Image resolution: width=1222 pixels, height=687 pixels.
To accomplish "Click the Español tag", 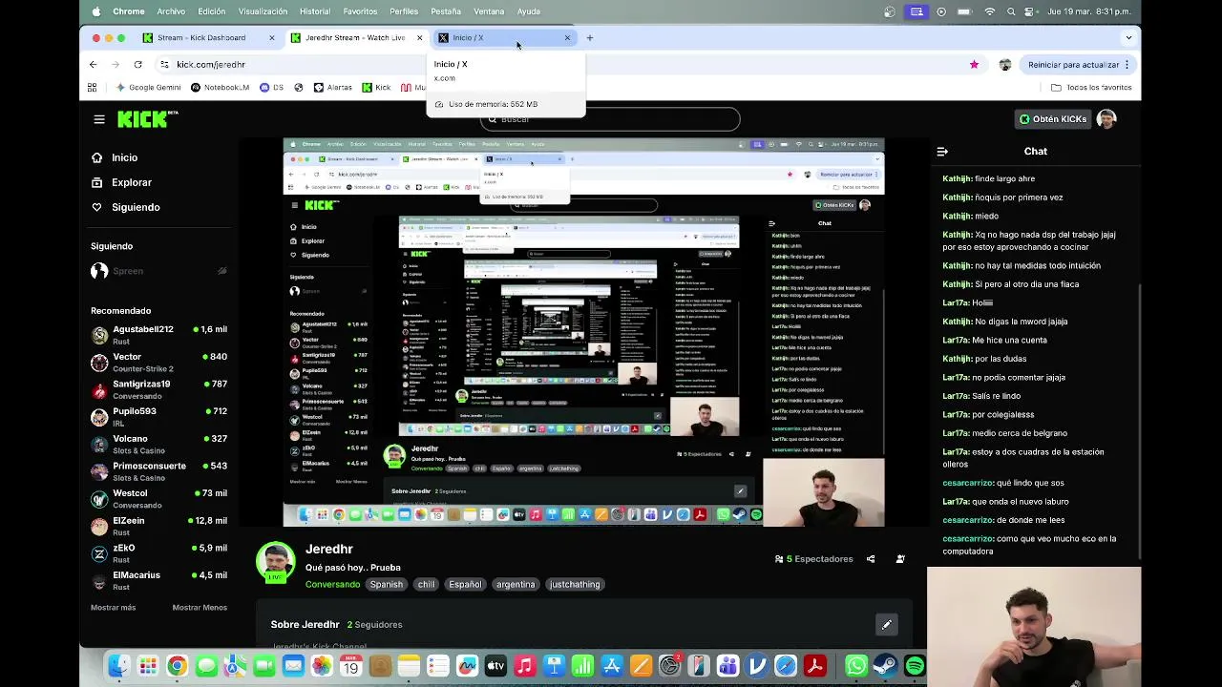I will click(x=466, y=584).
